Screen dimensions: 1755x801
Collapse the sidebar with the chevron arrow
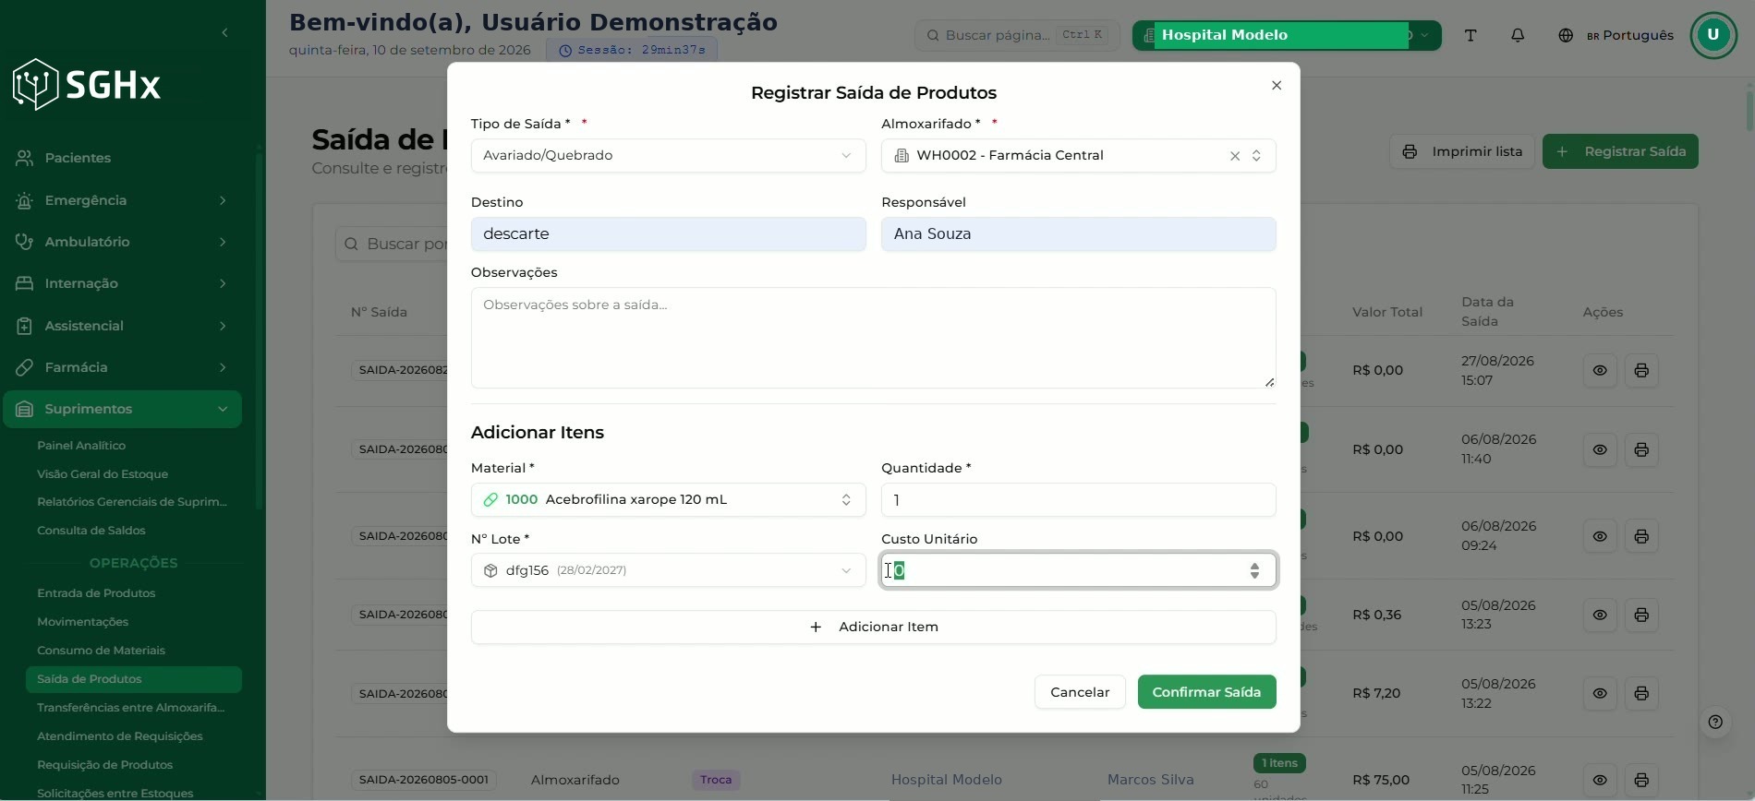(x=224, y=33)
